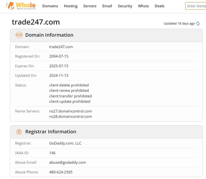The width and height of the screenshot is (206, 179).
Task: Click the 'Name Servers:' label
Action: coord(28,111)
